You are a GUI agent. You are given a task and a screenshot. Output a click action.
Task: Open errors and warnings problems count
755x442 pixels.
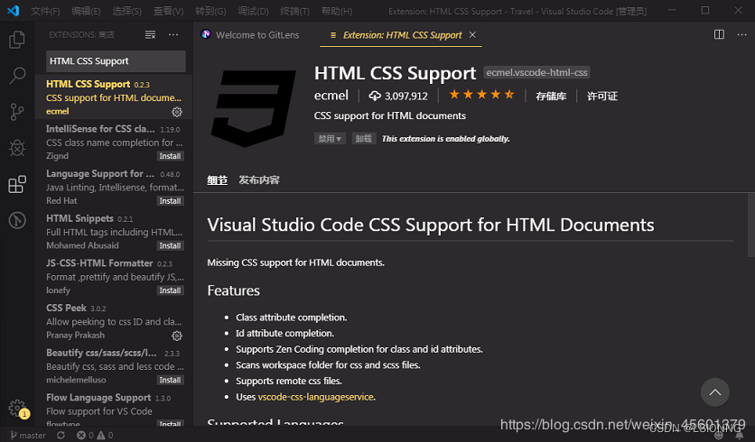point(95,436)
